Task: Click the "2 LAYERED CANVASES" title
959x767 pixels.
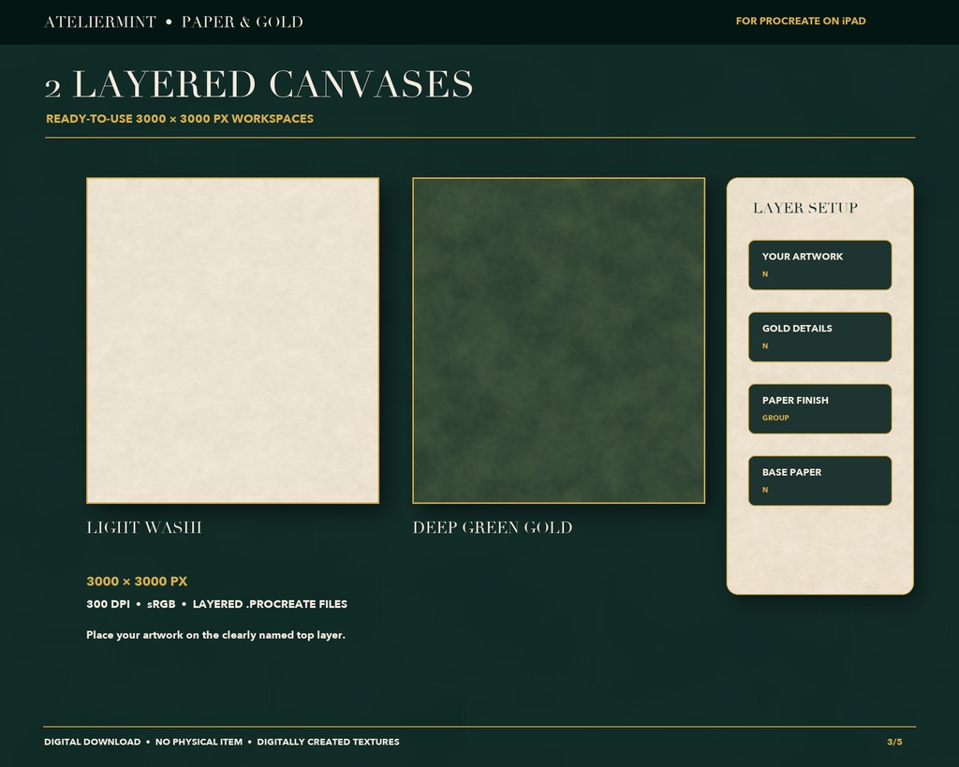Action: 258,83
